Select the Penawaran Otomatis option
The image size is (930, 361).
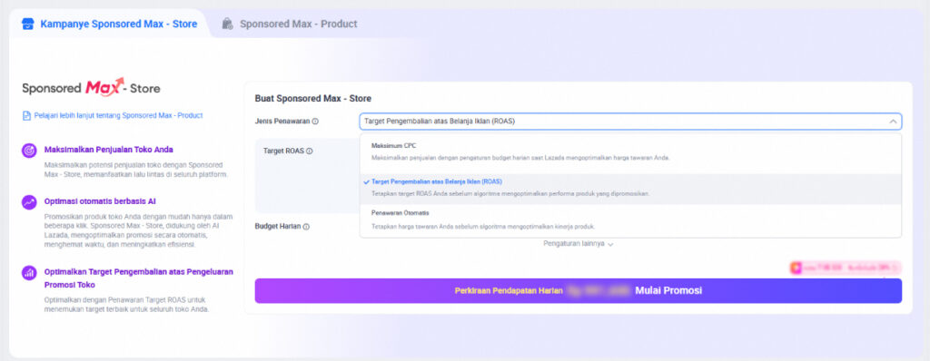point(630,220)
